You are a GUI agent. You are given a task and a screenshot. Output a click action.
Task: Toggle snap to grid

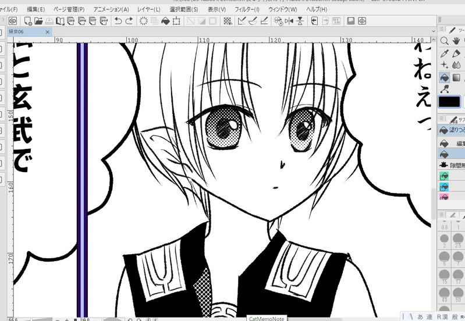[264, 21]
